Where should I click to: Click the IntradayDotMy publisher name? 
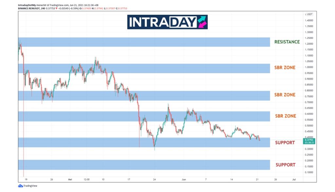pyautogui.click(x=27, y=5)
